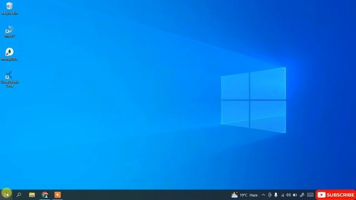This screenshot has width=356, height=200.
Task: Open the pen/link tray icon
Action: 302,195
